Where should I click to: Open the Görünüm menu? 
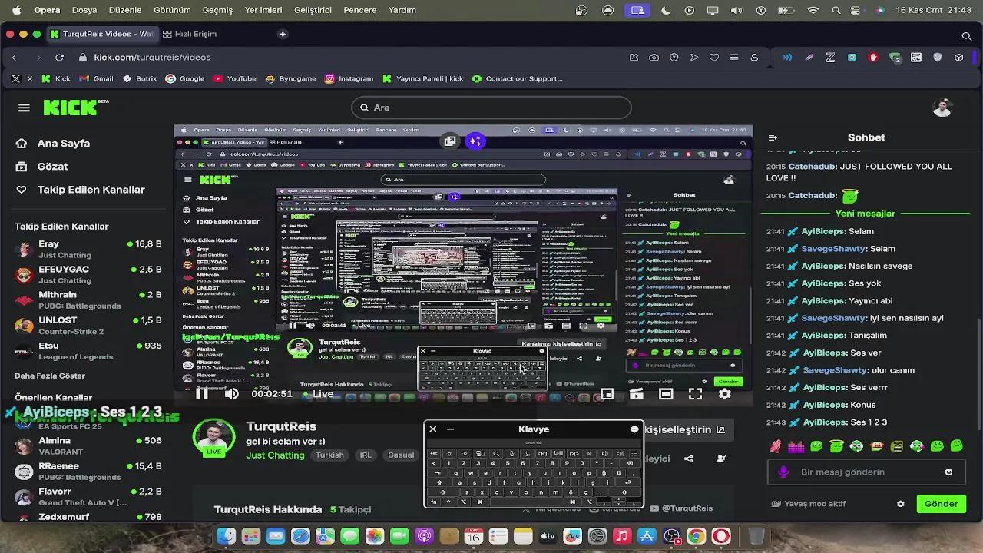pyautogui.click(x=171, y=10)
